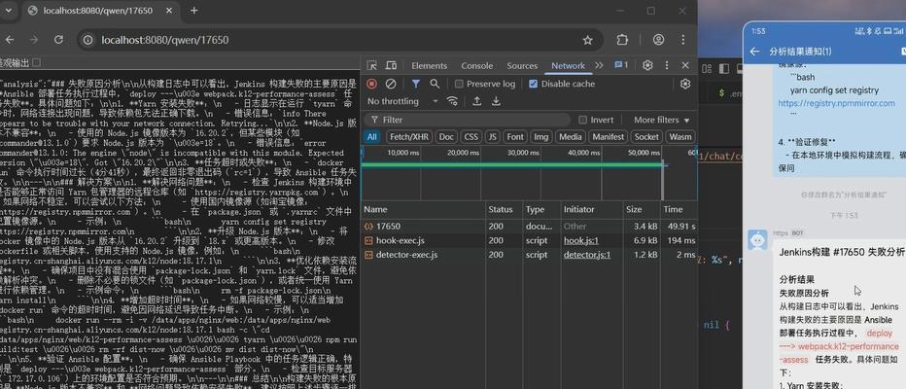
Task: Select the detector-exec.js request row
Action: tap(529, 255)
